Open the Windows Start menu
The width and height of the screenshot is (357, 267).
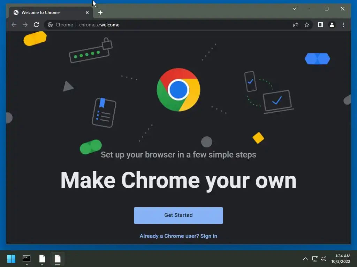tap(11, 259)
